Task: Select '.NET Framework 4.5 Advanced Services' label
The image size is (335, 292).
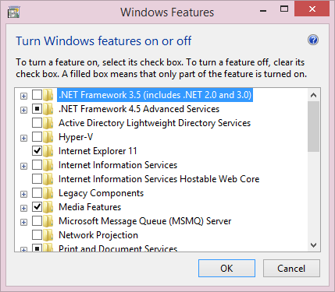Action: pyautogui.click(x=139, y=109)
